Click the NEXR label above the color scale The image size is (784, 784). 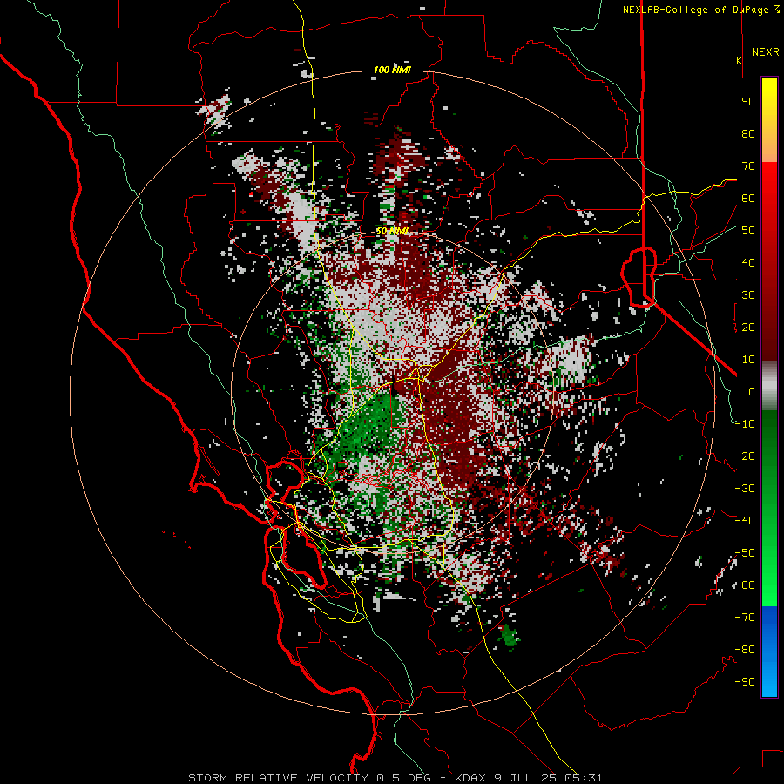(x=765, y=51)
